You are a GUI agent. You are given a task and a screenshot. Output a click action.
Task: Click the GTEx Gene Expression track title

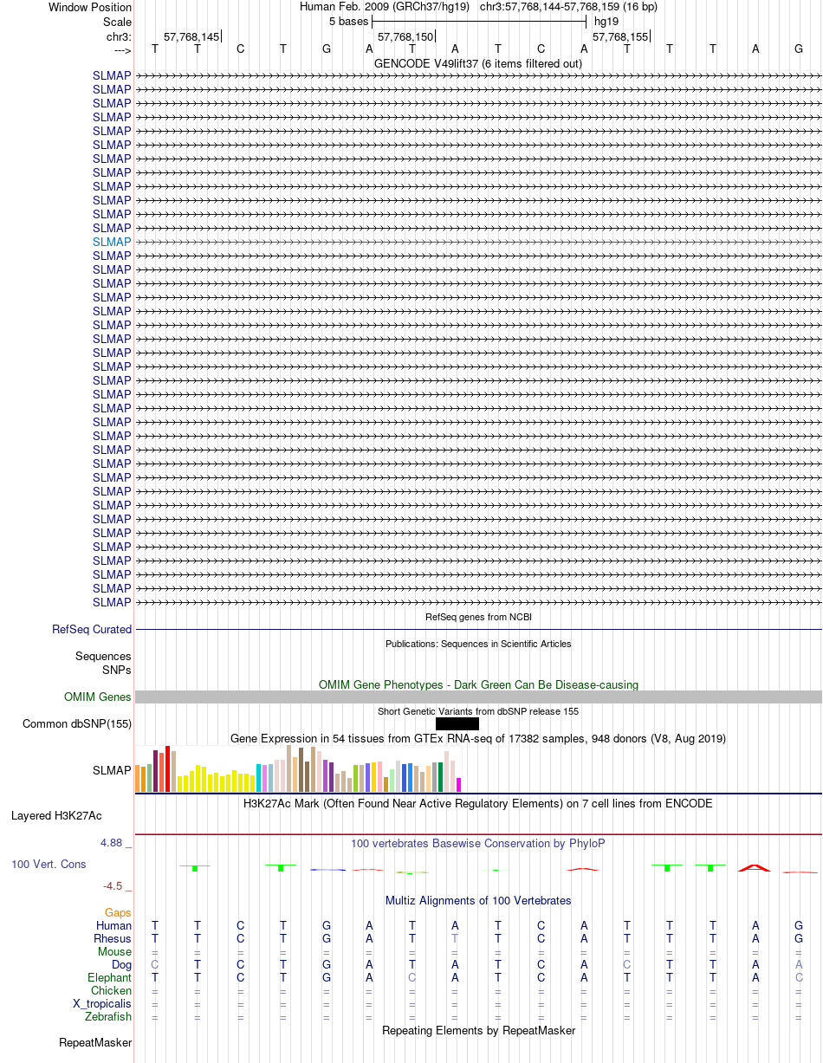tap(478, 739)
